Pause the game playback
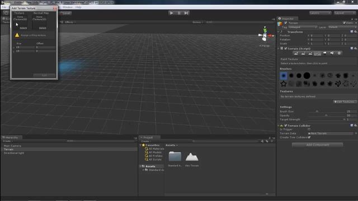 179,13
